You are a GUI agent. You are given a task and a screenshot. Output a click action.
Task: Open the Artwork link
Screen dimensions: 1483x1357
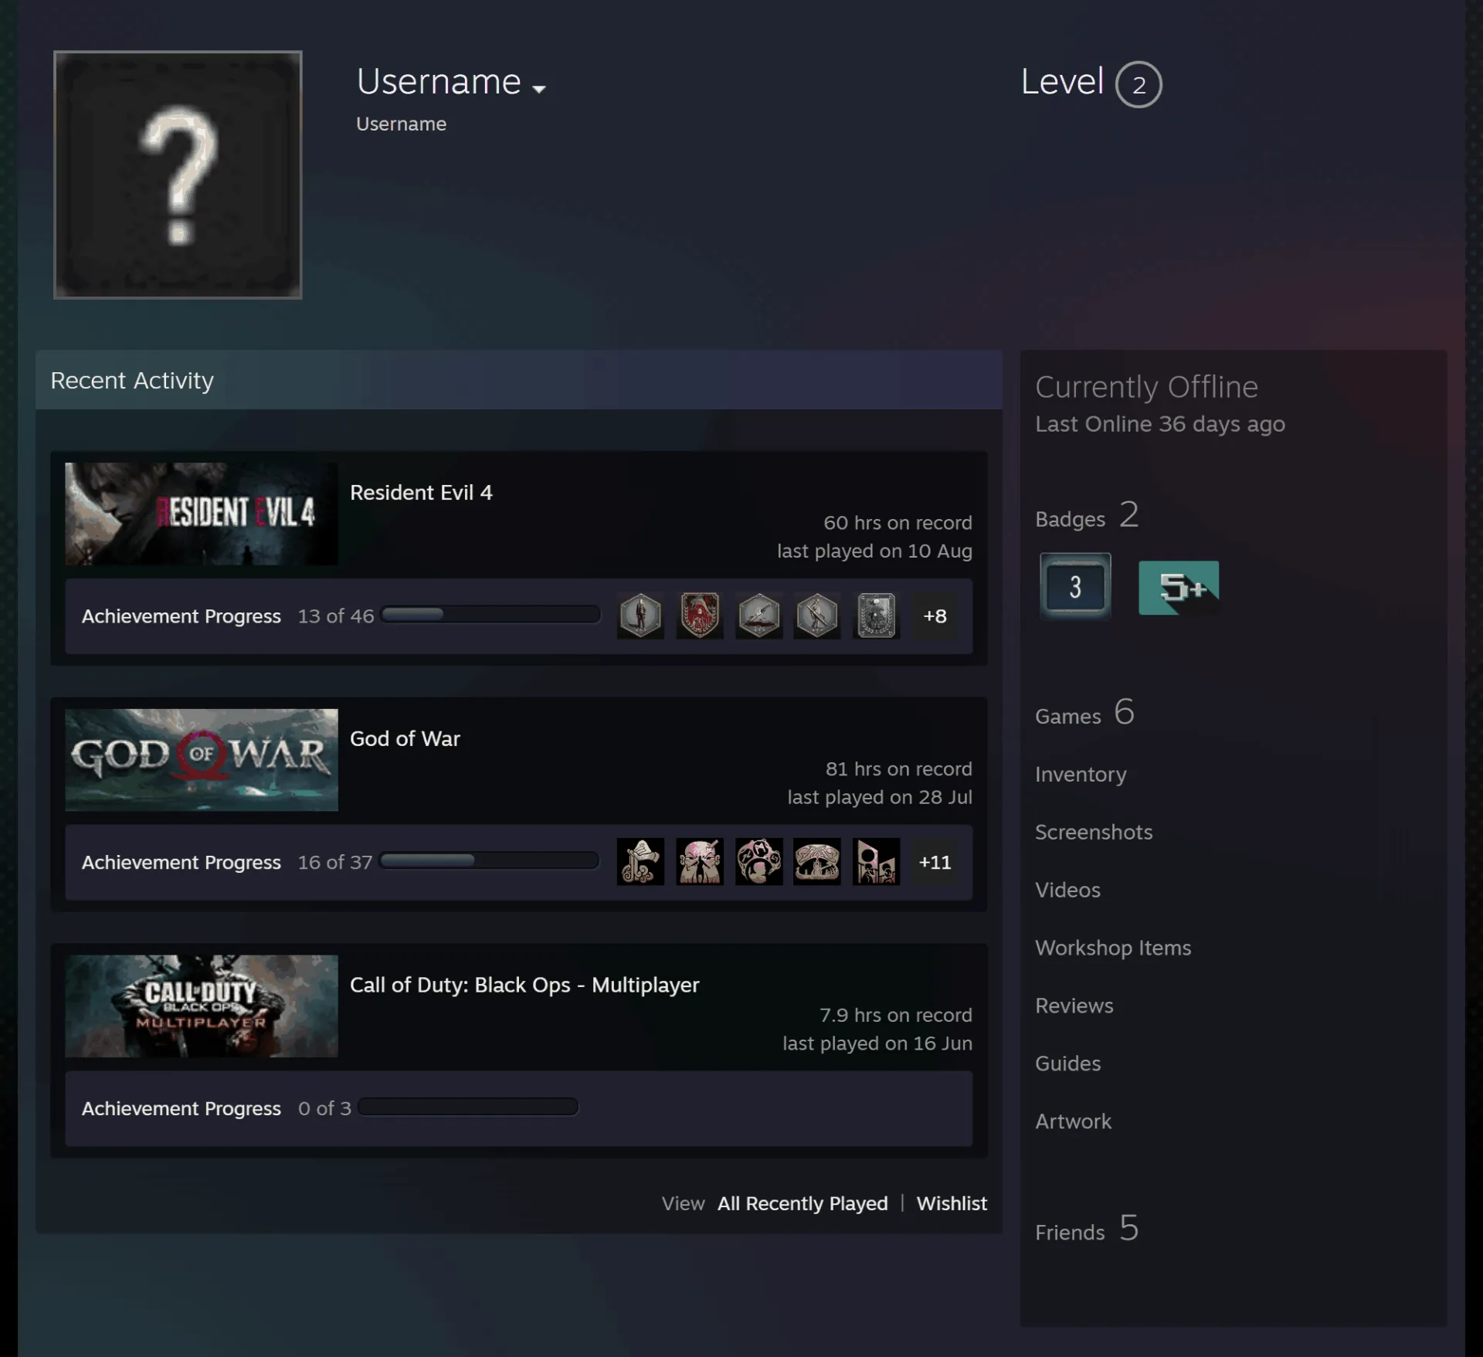(x=1073, y=1121)
